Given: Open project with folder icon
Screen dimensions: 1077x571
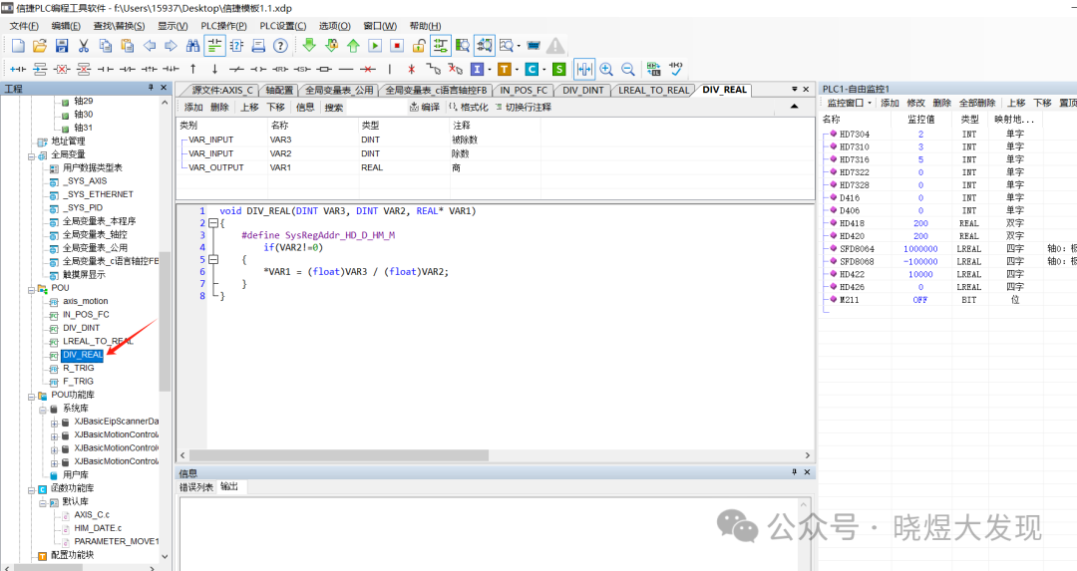Looking at the screenshot, I should (x=40, y=46).
